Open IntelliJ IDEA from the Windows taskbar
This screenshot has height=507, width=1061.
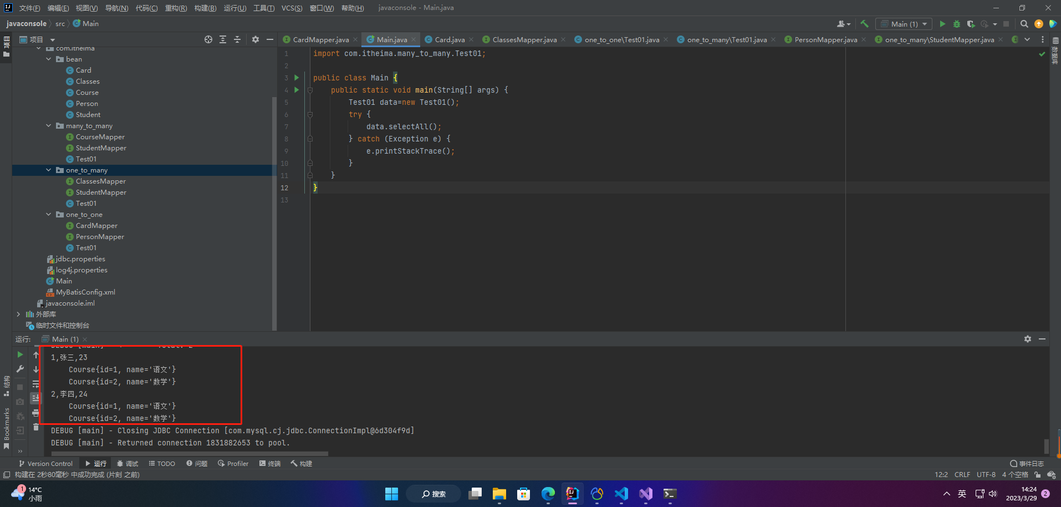(573, 494)
